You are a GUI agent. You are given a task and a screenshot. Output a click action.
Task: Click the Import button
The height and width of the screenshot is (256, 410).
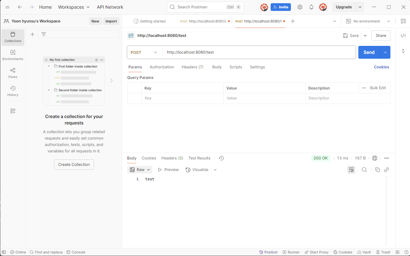pos(111,21)
